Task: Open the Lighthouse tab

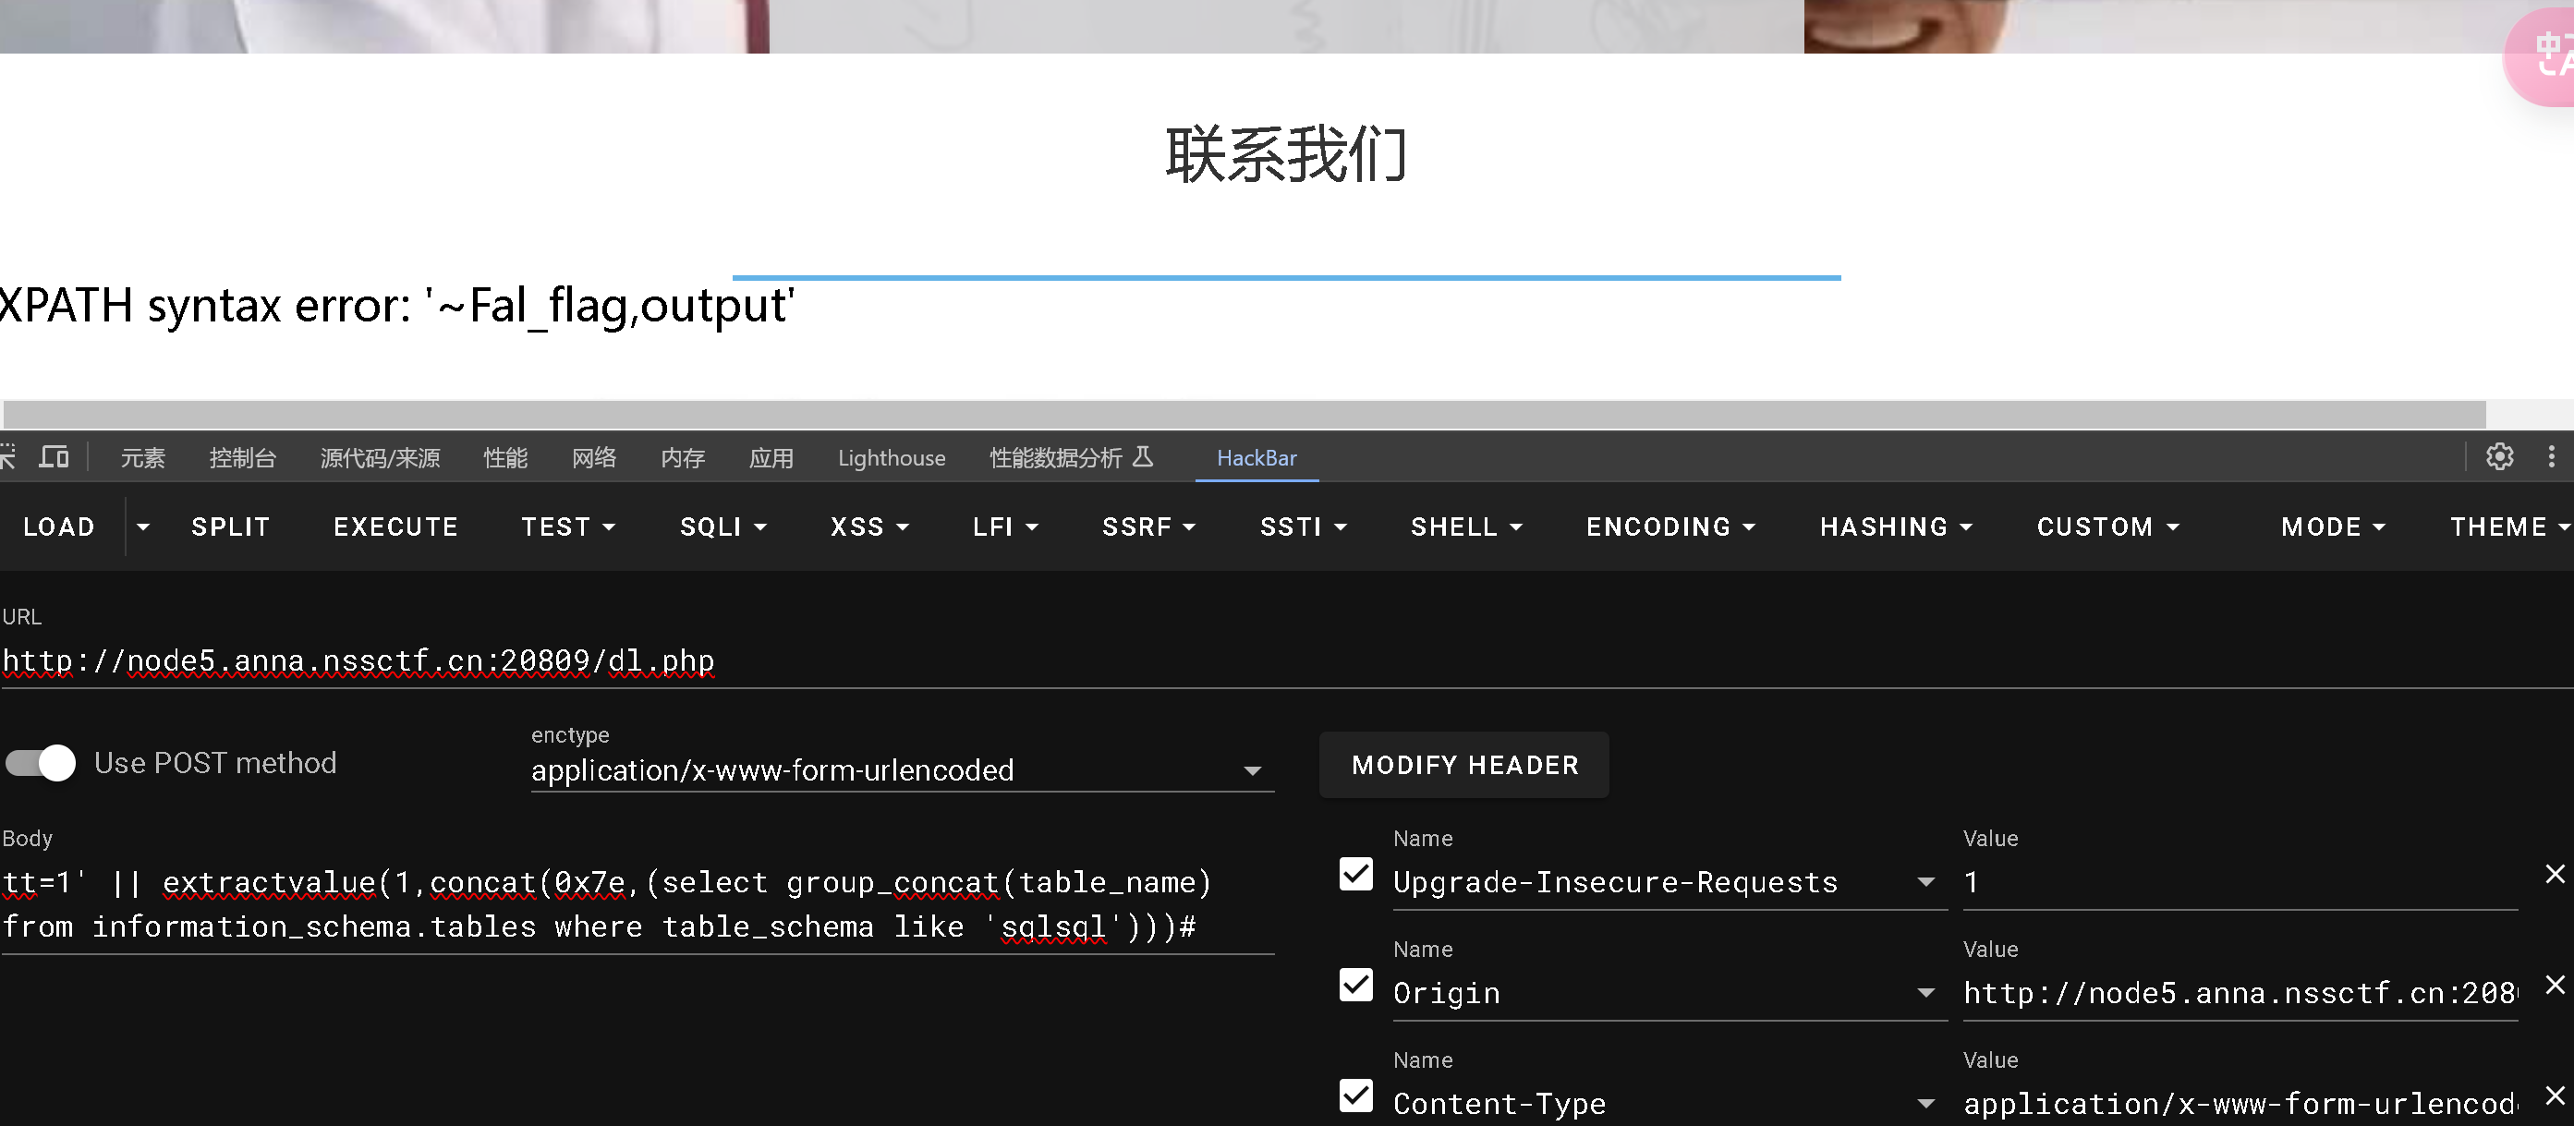Action: pyautogui.click(x=891, y=457)
